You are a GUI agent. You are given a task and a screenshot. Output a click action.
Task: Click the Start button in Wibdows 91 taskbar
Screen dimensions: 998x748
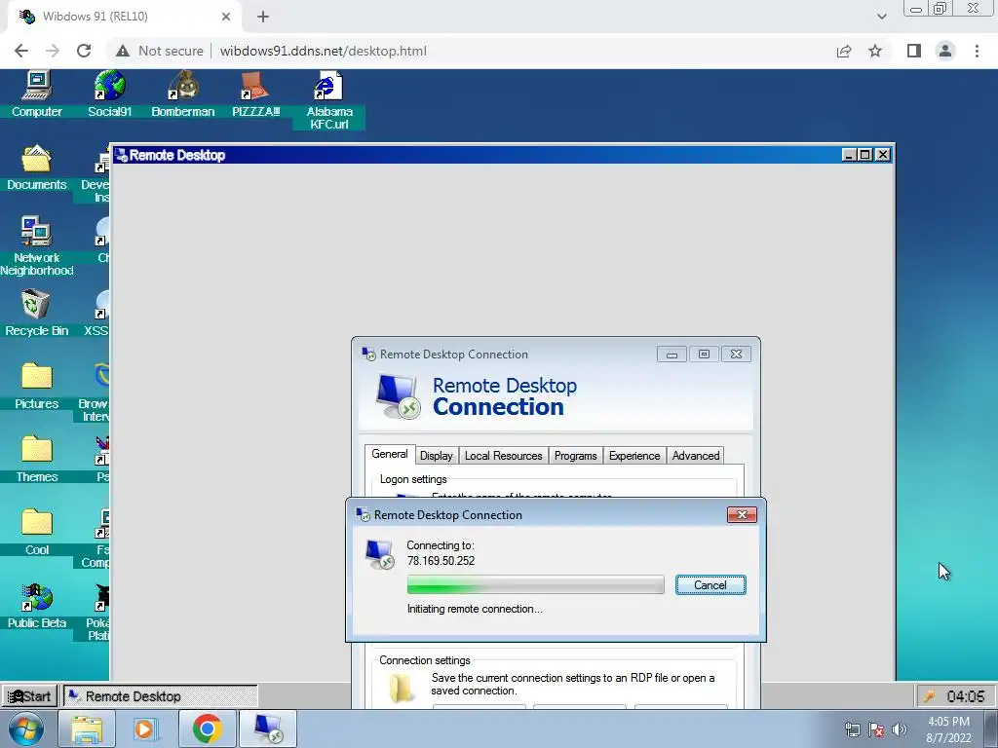tap(29, 696)
